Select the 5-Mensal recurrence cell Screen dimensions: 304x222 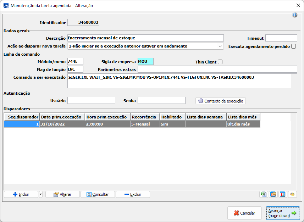coord(145,124)
